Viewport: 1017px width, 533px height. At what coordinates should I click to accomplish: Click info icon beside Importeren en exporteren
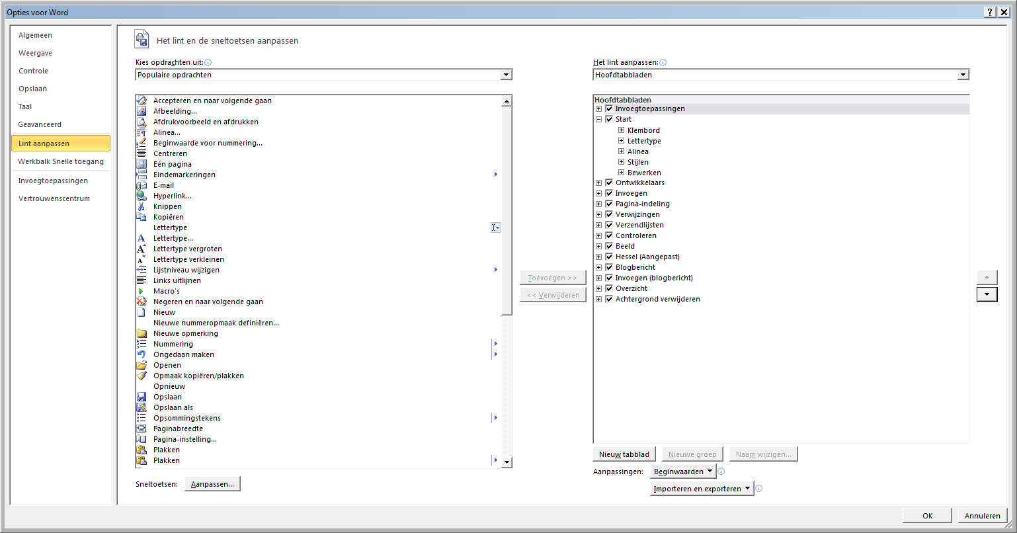point(758,489)
